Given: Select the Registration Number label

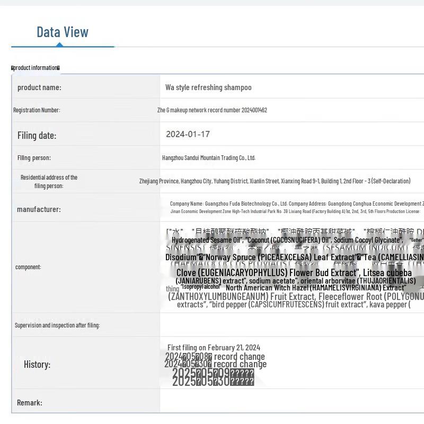Looking at the screenshot, I should (37, 110).
